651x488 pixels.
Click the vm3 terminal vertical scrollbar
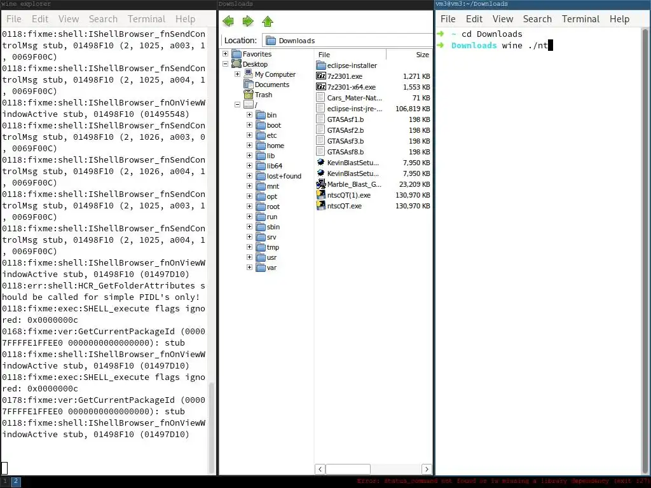[646, 250]
